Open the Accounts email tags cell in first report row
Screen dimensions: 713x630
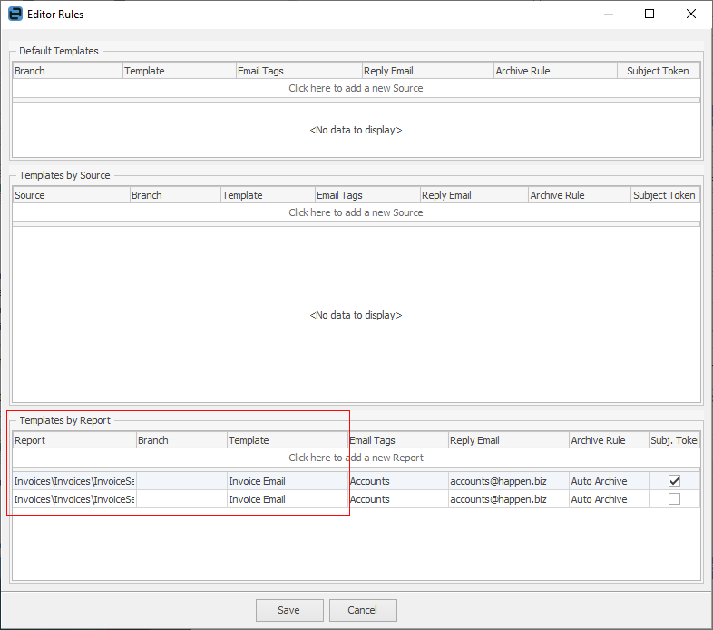tap(397, 481)
